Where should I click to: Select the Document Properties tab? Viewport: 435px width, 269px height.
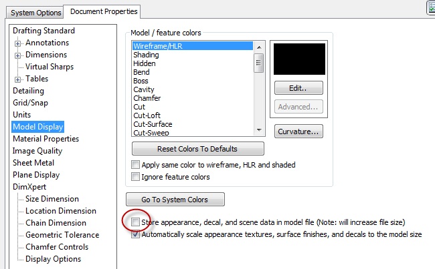coord(103,11)
